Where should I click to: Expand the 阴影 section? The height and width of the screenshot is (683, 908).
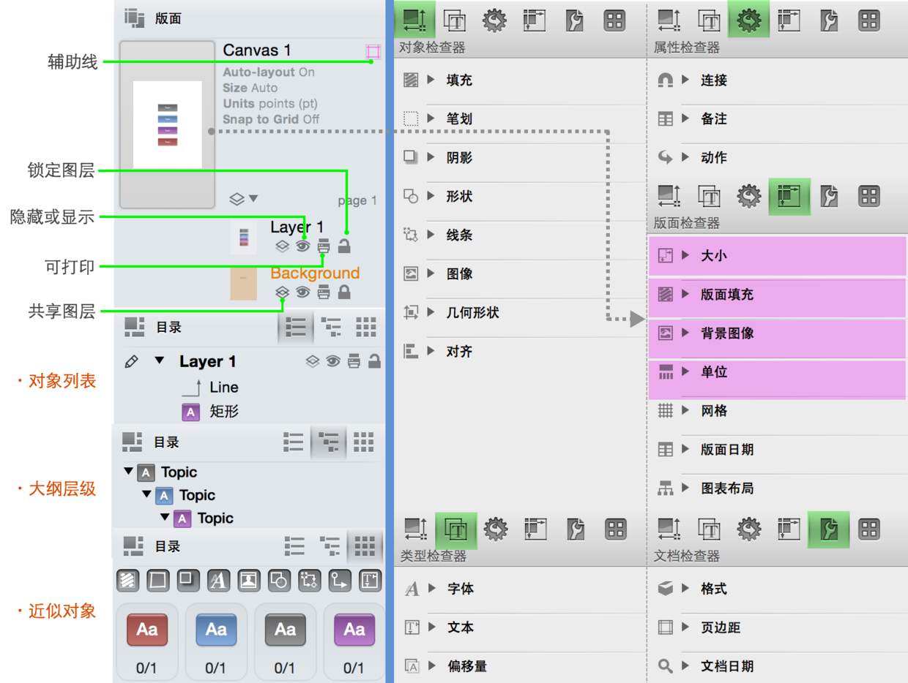[432, 157]
